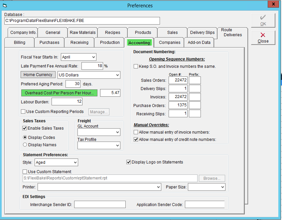Click the custom statement path field
Screen dimensions: 282x220
pyautogui.click(x=110, y=178)
